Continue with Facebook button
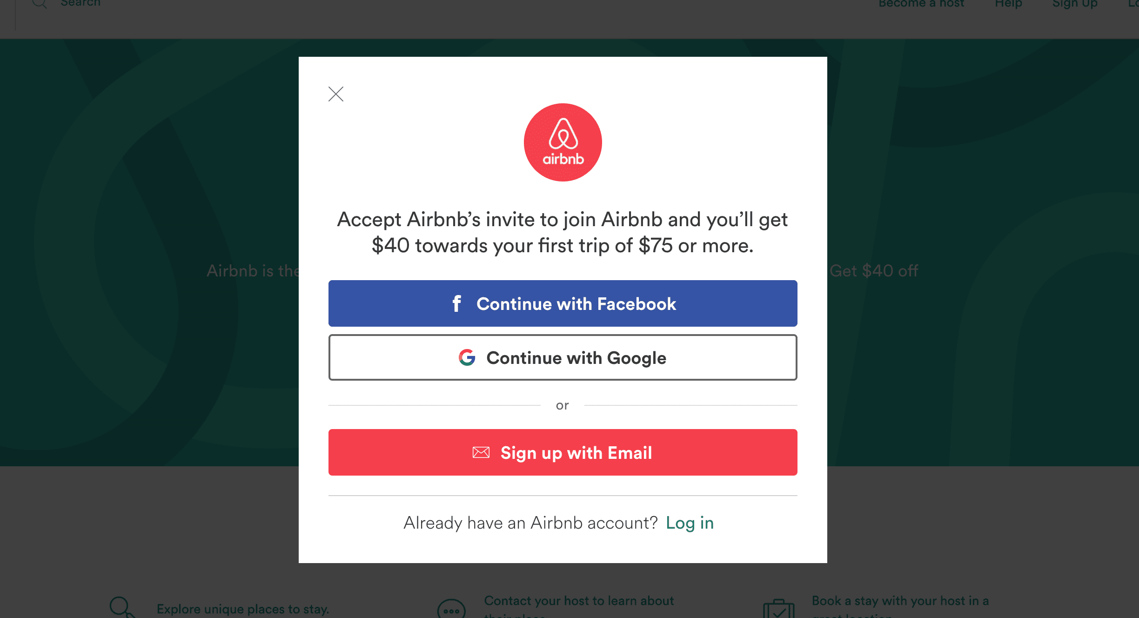 pyautogui.click(x=563, y=303)
